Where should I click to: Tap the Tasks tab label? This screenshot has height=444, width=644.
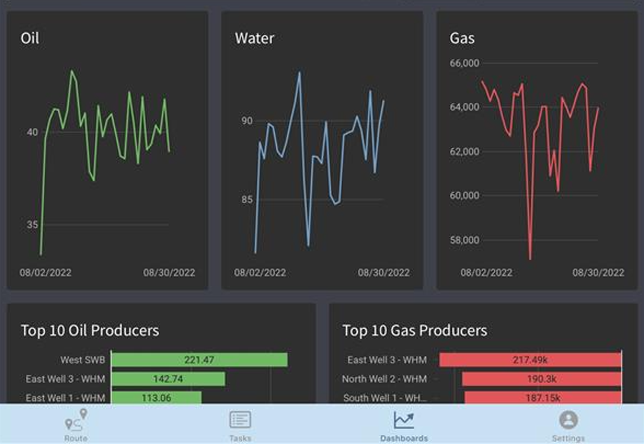coord(240,438)
